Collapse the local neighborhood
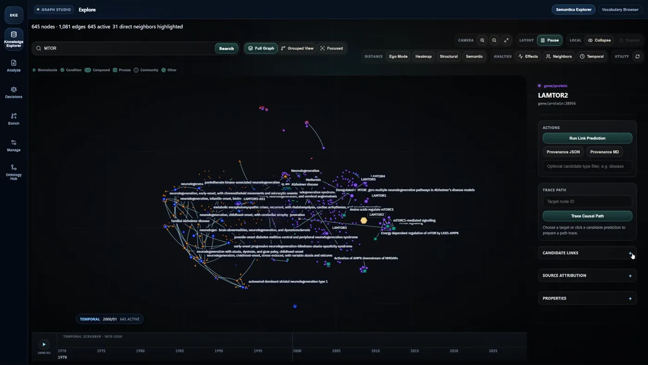Screen dimensions: 648x365 599,40
